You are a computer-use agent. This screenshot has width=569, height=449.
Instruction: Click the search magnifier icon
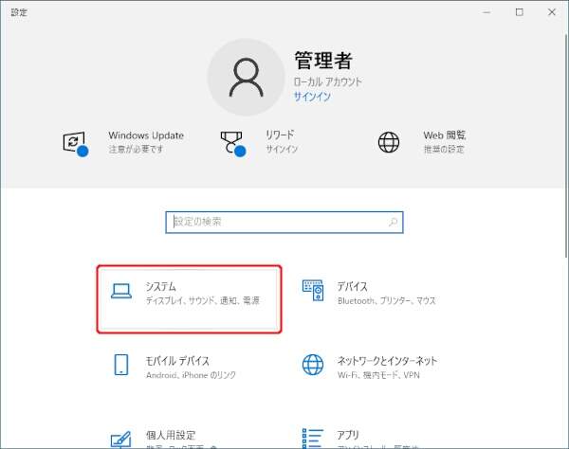coord(393,222)
